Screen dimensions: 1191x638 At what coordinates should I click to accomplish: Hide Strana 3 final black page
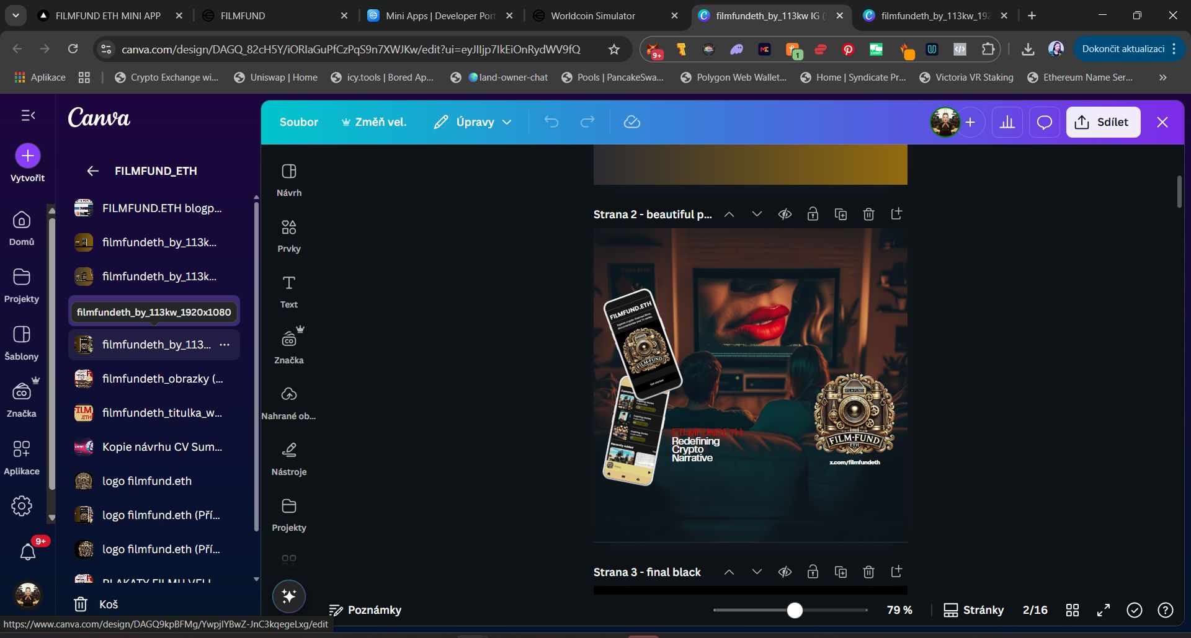pyautogui.click(x=785, y=572)
